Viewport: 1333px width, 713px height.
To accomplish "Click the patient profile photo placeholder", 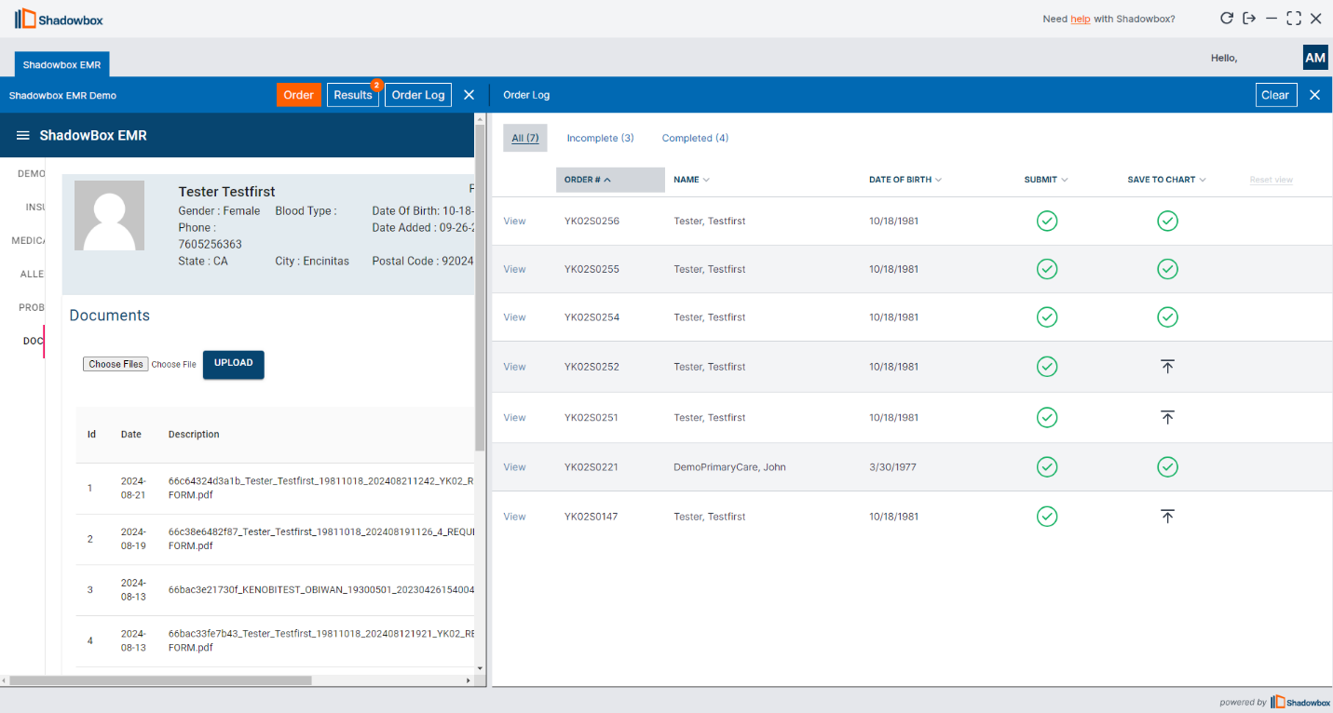I will coord(109,215).
